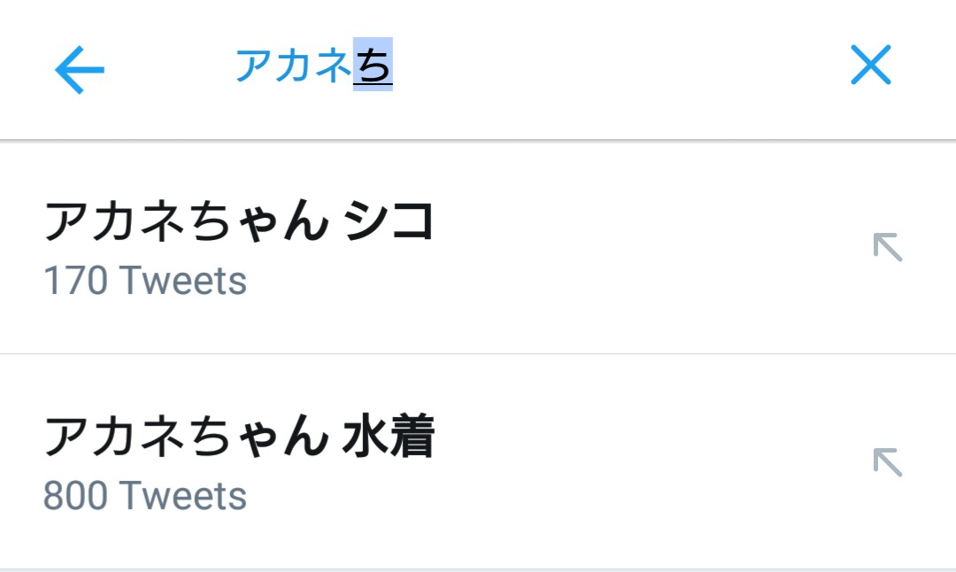
Task: Fill search with the 800 Tweets suggestion arrow
Action: pyautogui.click(x=887, y=462)
